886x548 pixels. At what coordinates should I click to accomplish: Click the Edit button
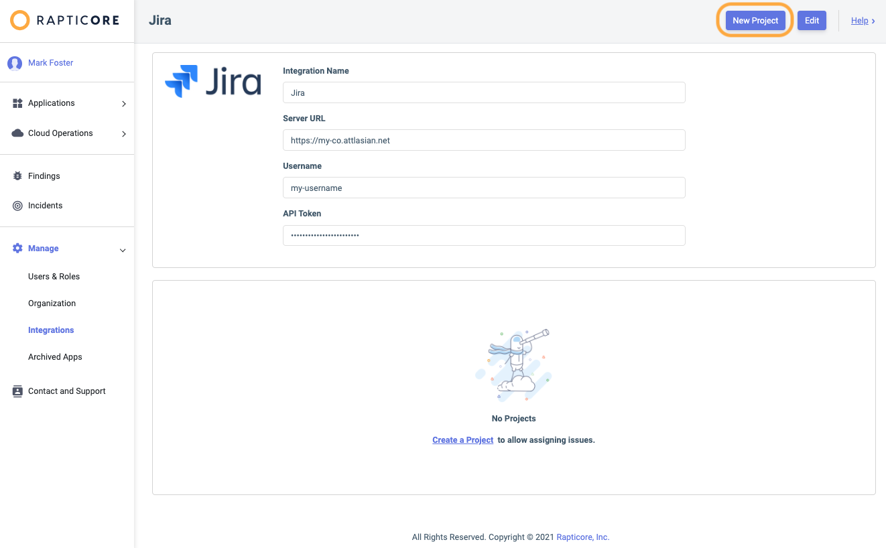point(812,21)
